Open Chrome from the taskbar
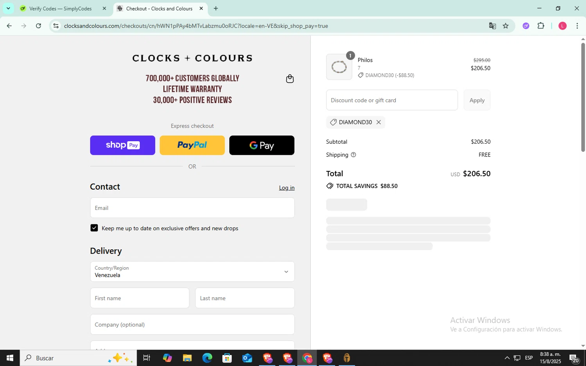 click(x=307, y=358)
